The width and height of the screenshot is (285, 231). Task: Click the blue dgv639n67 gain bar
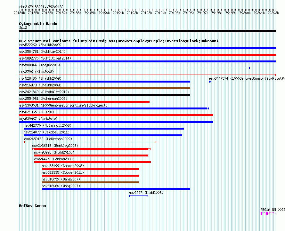click(x=116, y=122)
